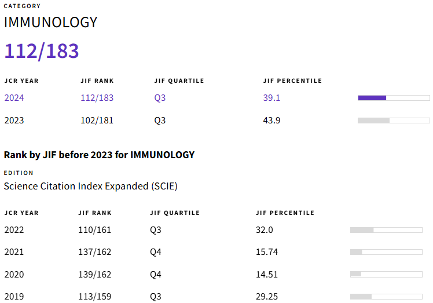Click the Q3 quartile link for 2024
Viewport: 433px width, 303px height.
(x=160, y=98)
